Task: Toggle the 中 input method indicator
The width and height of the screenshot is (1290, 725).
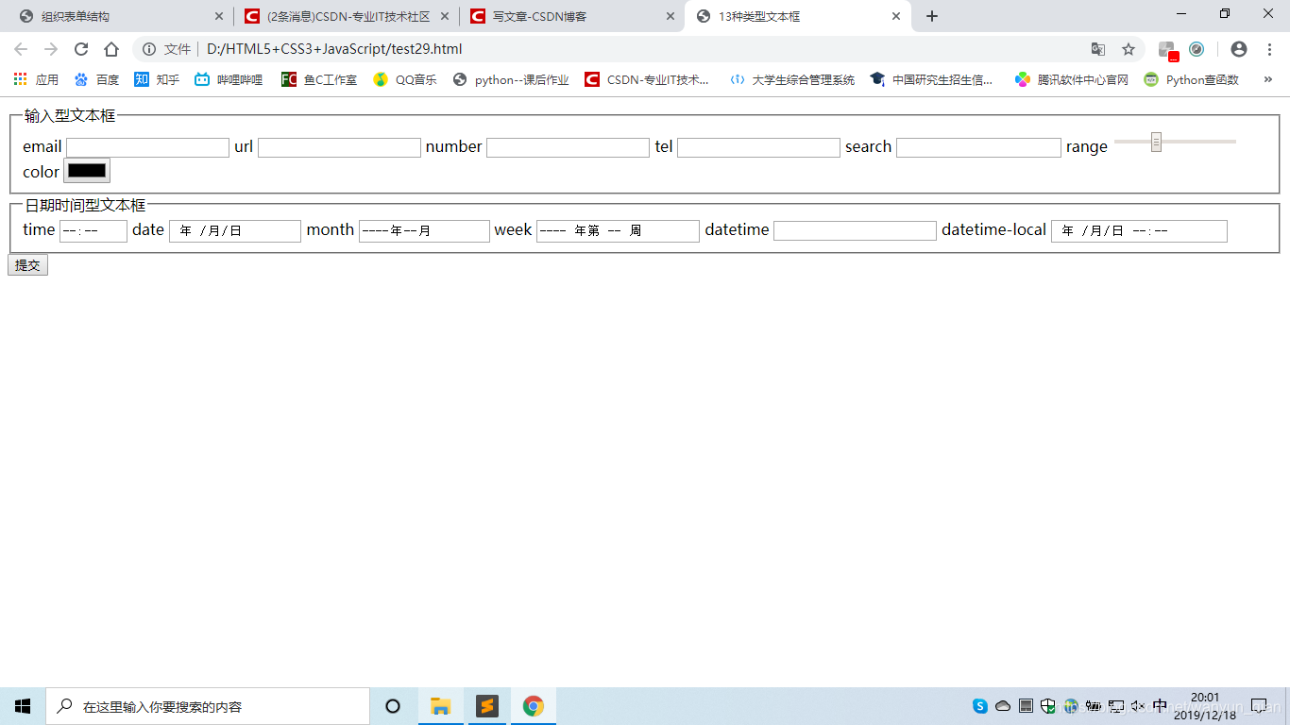Action: tap(1161, 706)
